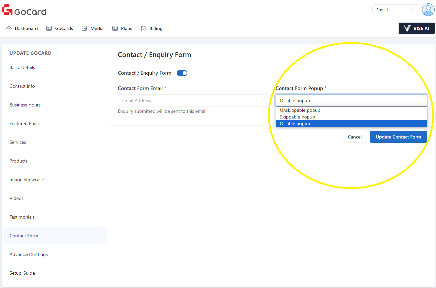Switch to Advanced Settings section

tap(29, 254)
